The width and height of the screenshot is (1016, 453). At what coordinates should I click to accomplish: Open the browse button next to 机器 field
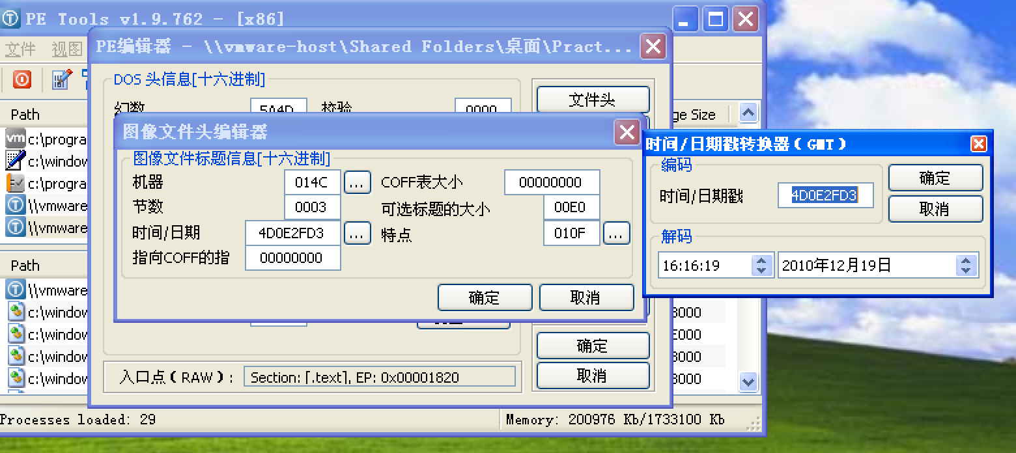click(357, 182)
